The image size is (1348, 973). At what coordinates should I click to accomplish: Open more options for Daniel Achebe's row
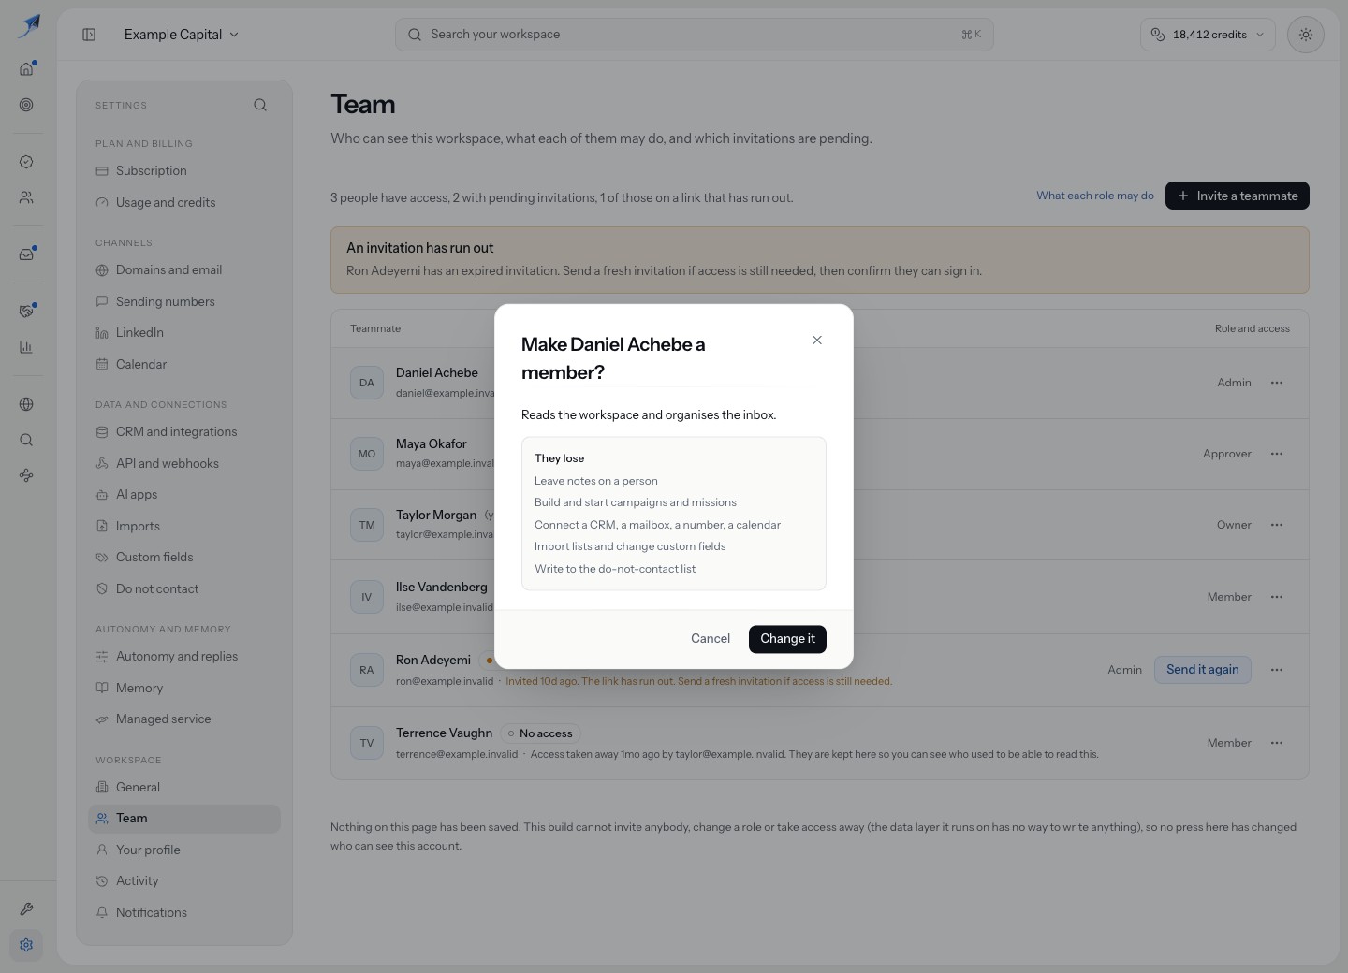click(x=1277, y=383)
